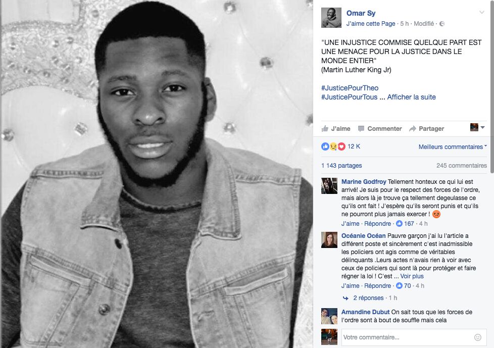Open the emoji picker in the comment box
This screenshot has height=348, width=494.
(478, 337)
